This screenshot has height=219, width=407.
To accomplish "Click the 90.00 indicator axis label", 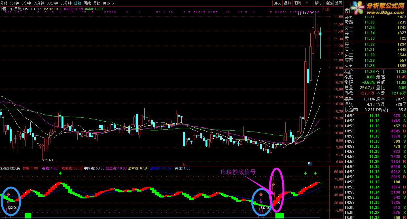I will (x=338, y=171).
